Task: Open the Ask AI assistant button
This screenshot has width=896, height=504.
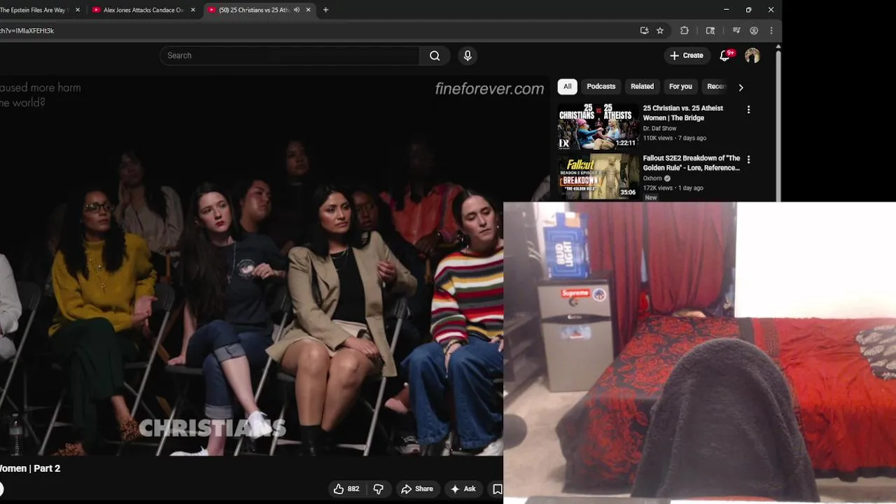Action: tap(463, 489)
